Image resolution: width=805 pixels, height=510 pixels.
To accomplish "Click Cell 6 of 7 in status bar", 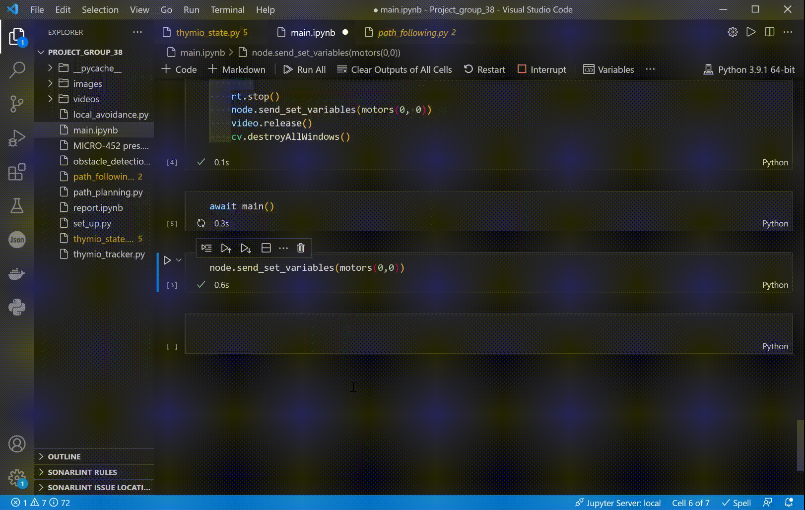I will [x=690, y=503].
